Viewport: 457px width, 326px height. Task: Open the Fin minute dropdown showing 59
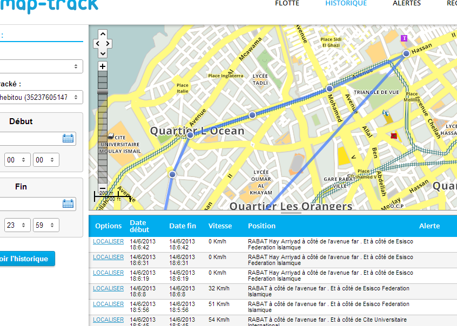click(x=45, y=225)
